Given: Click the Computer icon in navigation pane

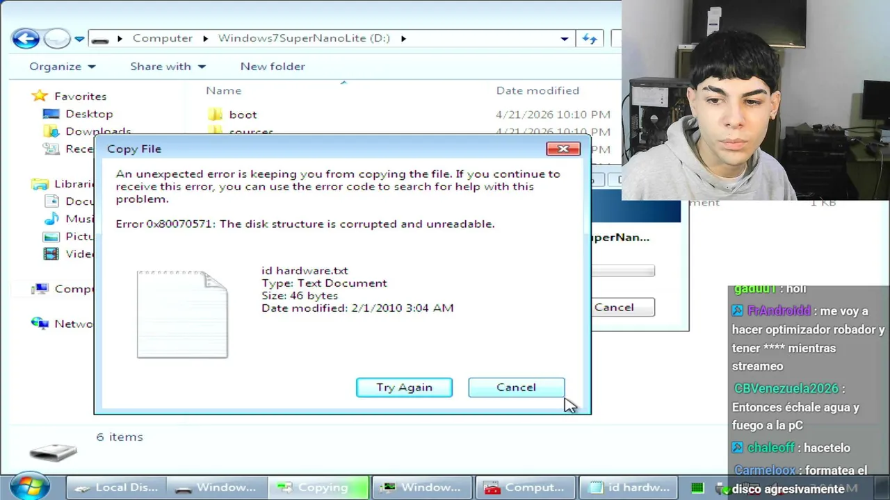Looking at the screenshot, I should pyautogui.click(x=40, y=289).
